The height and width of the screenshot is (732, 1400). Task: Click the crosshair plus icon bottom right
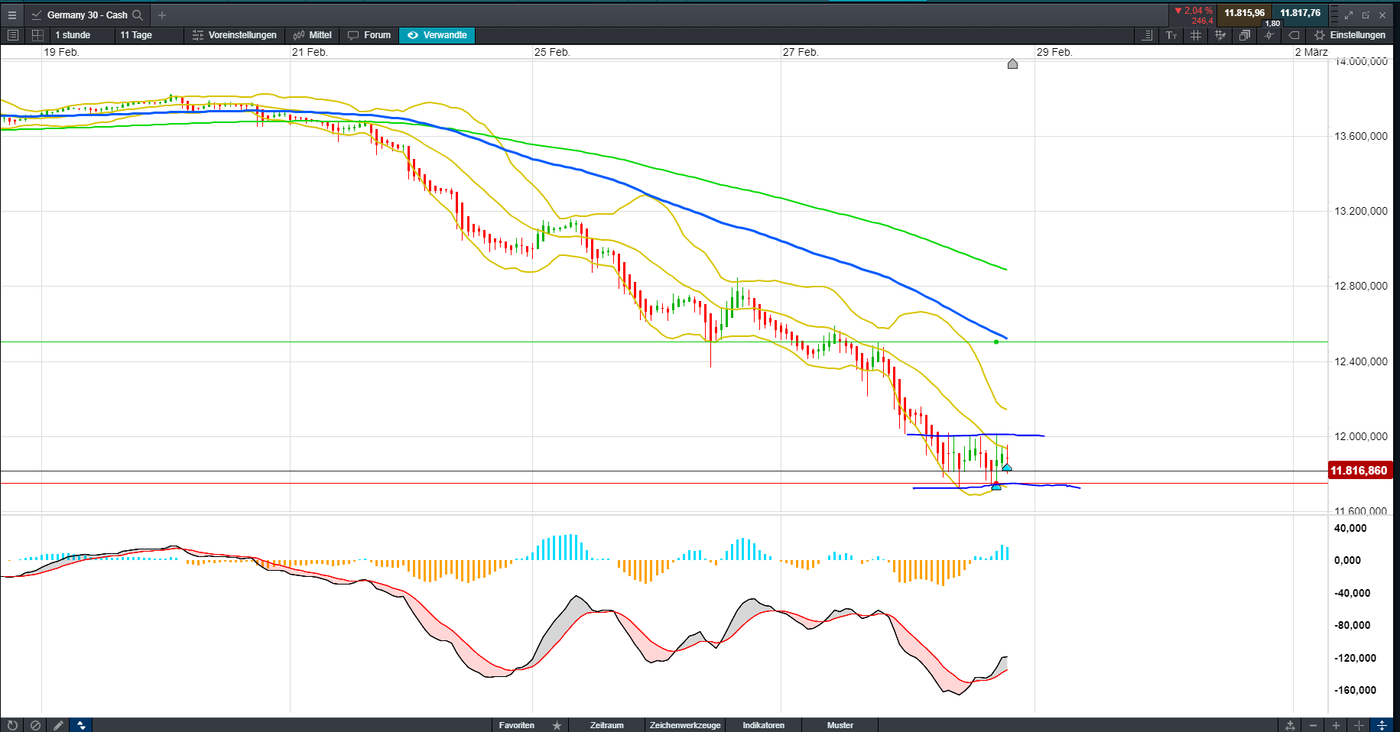tap(1359, 725)
